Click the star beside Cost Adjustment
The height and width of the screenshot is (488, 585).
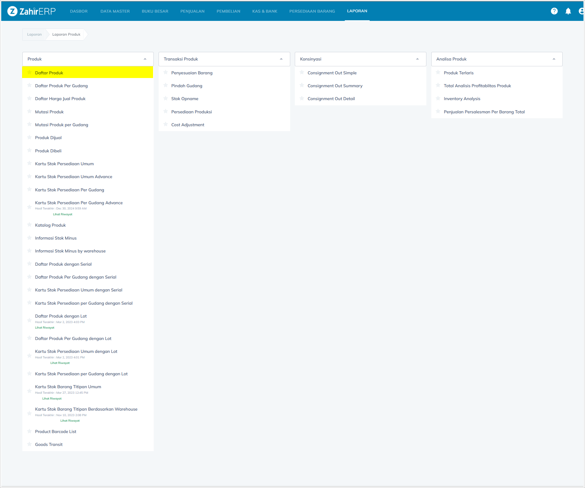coord(166,124)
